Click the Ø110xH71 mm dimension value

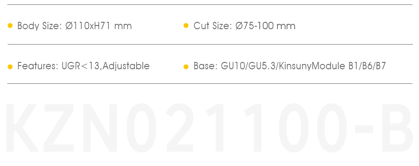[98, 26]
